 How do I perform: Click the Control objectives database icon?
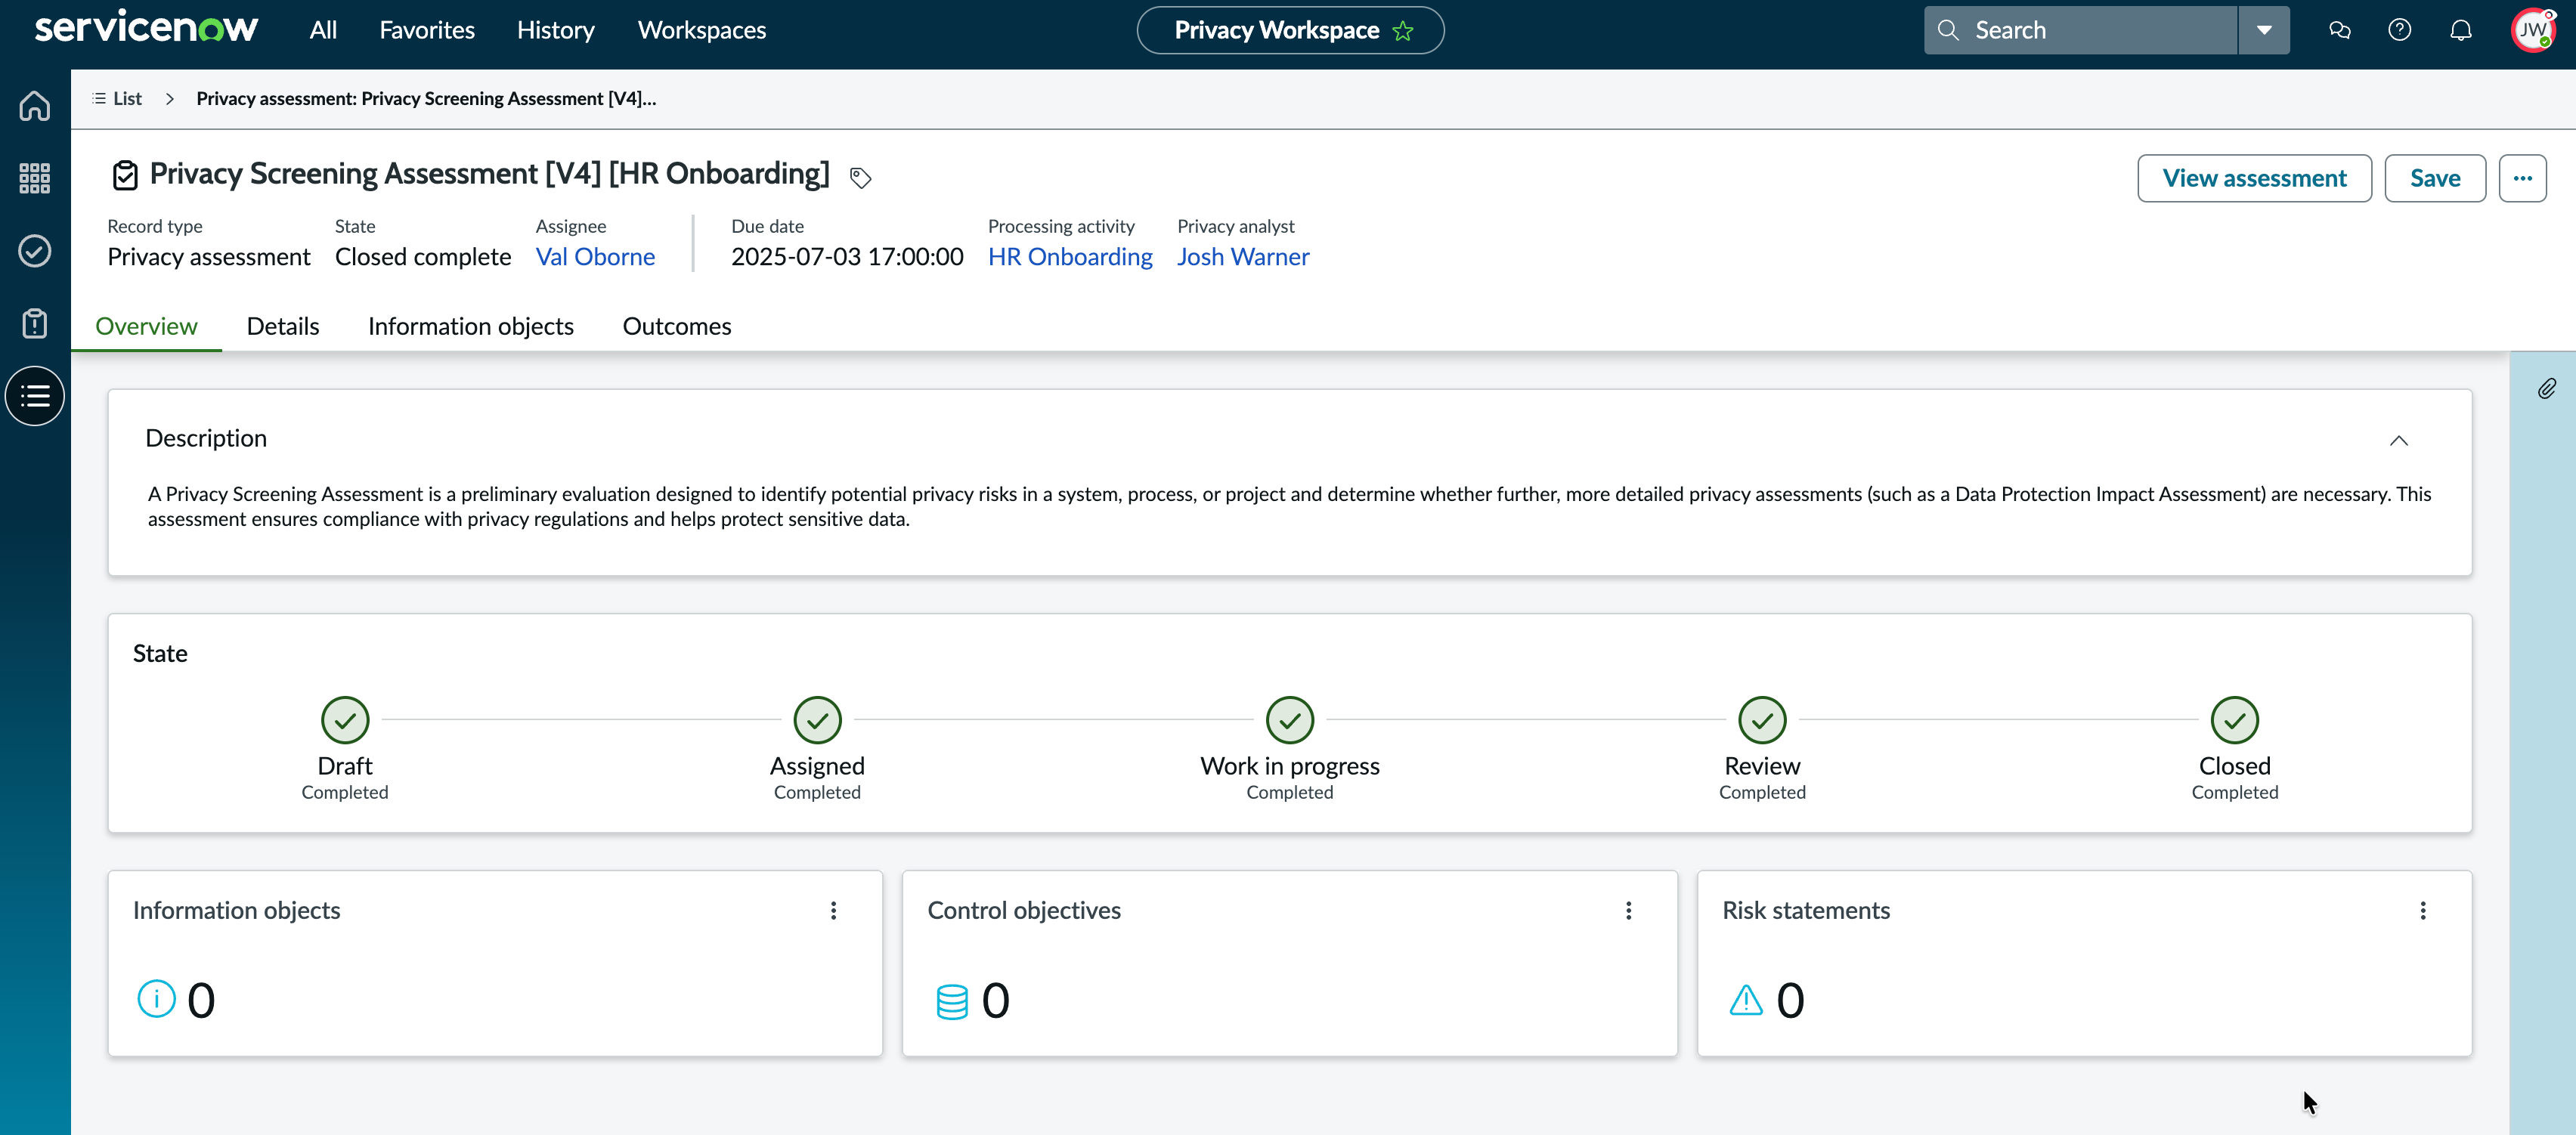[952, 1001]
